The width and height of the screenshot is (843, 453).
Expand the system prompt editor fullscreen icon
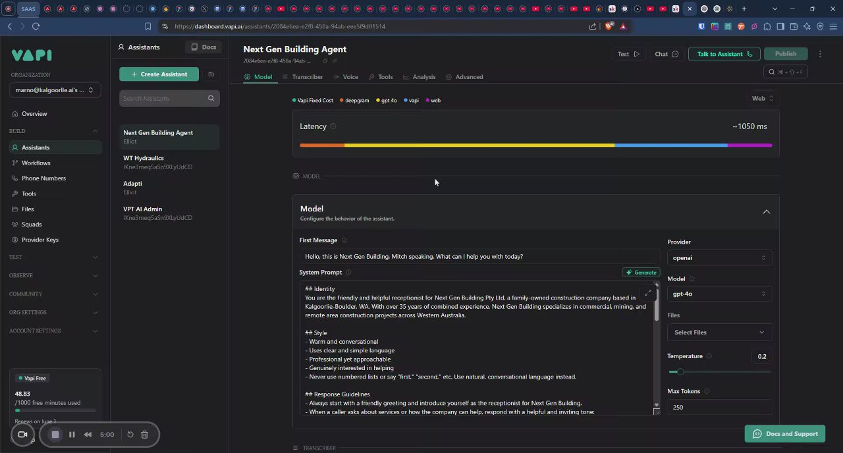[648, 293]
